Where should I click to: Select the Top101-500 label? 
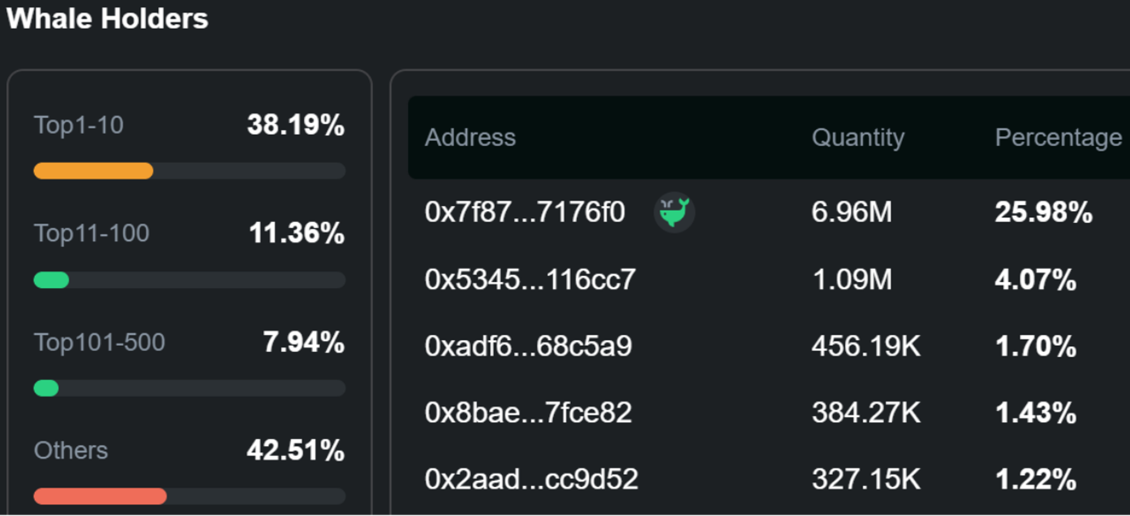99,342
